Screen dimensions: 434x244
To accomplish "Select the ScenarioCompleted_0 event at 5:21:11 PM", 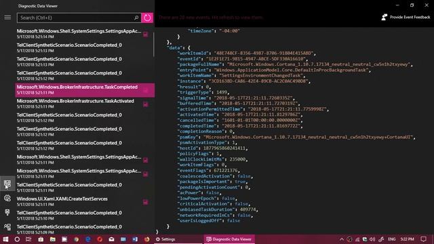I will (x=84, y=187).
